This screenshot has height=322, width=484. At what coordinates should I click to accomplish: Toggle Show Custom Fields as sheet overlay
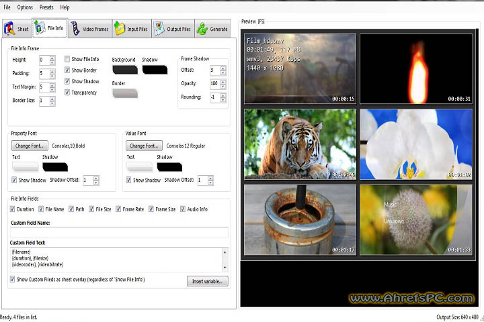tap(12, 279)
